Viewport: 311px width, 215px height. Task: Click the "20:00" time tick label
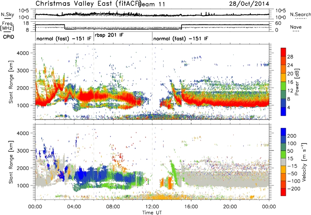230,207
